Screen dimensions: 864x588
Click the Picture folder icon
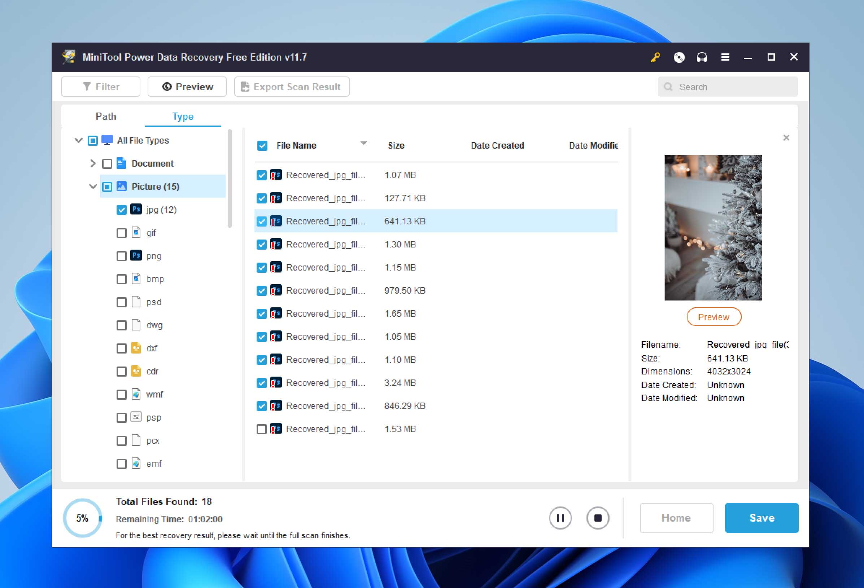[x=122, y=186]
